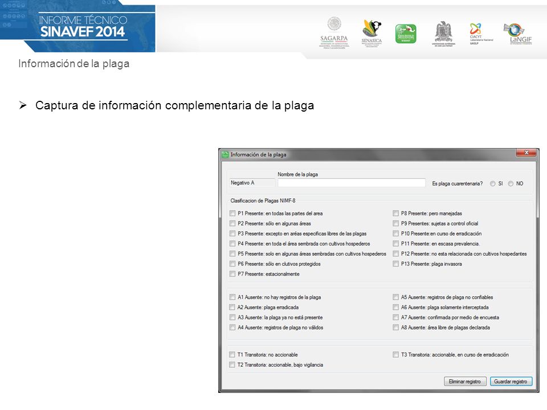Click the LaNGIF globe logo

click(x=519, y=34)
